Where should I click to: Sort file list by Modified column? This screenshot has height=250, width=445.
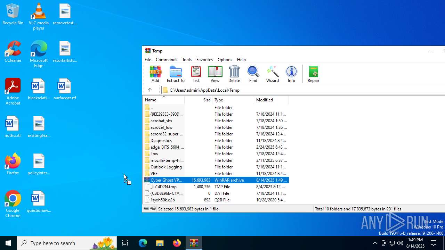(271, 100)
